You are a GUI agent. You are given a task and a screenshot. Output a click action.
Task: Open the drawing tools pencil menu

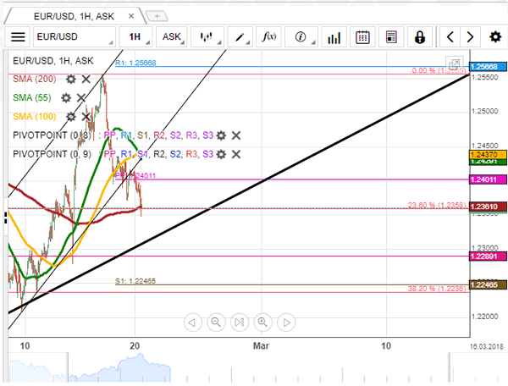point(241,37)
